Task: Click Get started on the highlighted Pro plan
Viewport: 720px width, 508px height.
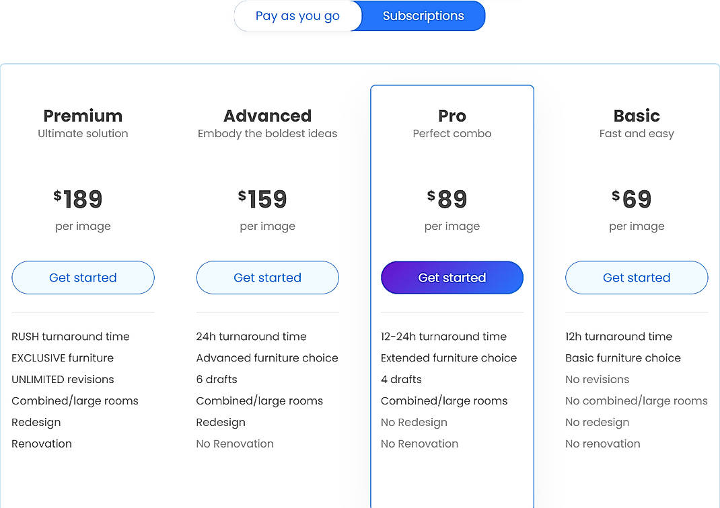Action: [x=452, y=278]
